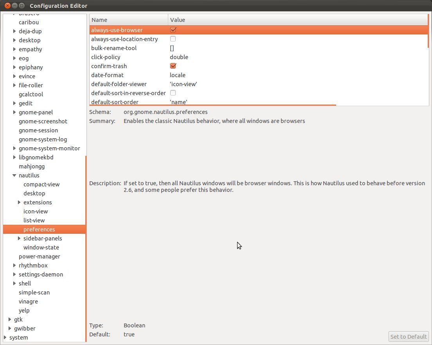Expand the settings-daemon node
Screen dimensions: 432x345
14,275
